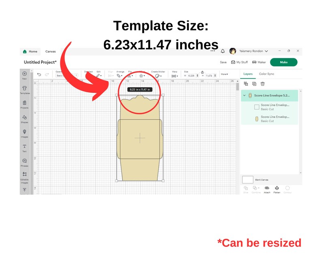
Task: Undo the last action
Action: (39, 74)
